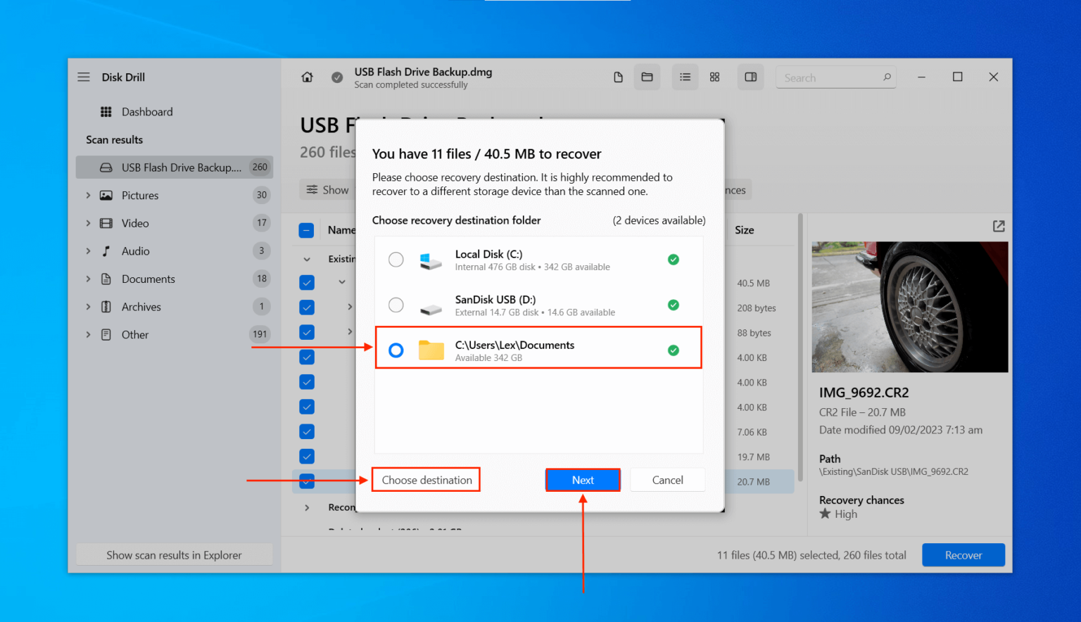Click Show scan results in Explorer

tap(174, 554)
